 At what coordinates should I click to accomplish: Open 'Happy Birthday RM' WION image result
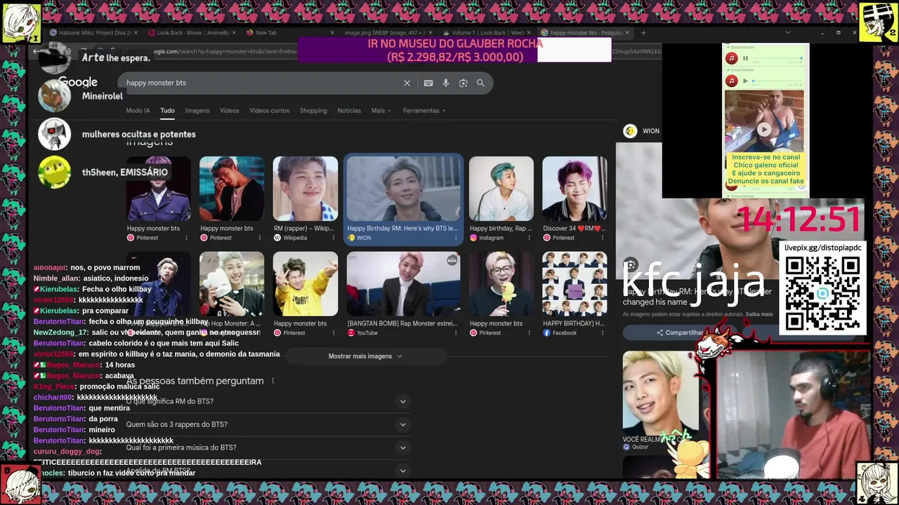click(x=404, y=199)
